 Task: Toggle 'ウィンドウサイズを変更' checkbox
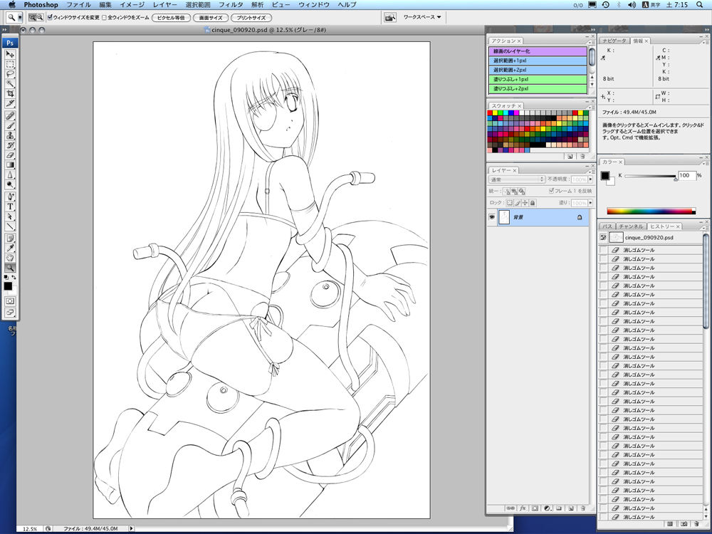[x=50, y=18]
